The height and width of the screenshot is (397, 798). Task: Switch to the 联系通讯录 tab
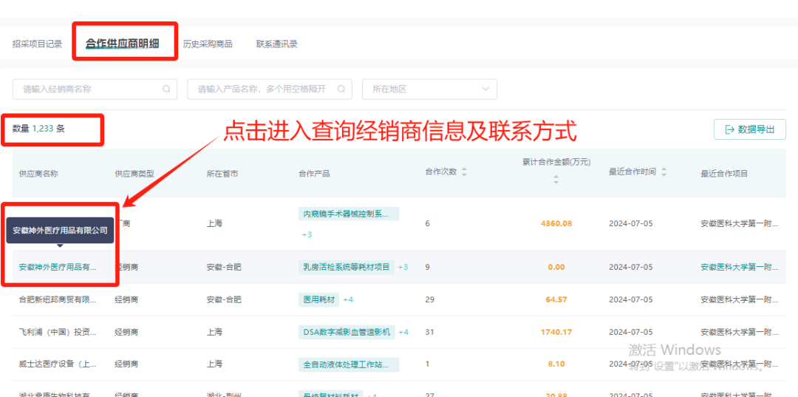[x=277, y=44]
